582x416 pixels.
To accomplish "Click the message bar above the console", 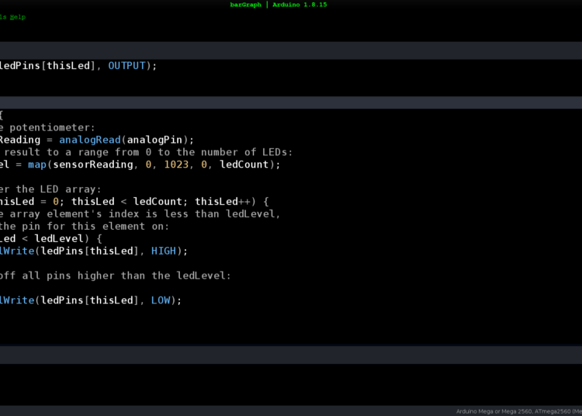I will click(x=291, y=355).
